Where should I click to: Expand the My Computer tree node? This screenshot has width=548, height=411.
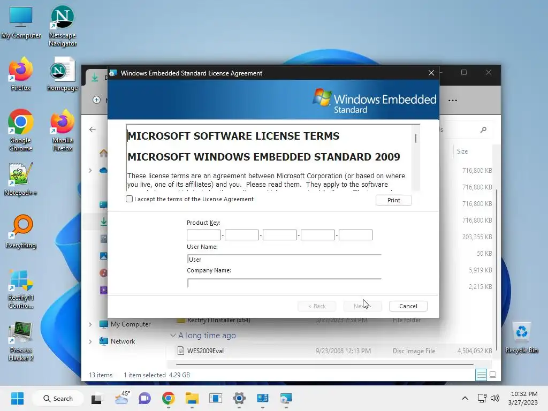click(90, 324)
